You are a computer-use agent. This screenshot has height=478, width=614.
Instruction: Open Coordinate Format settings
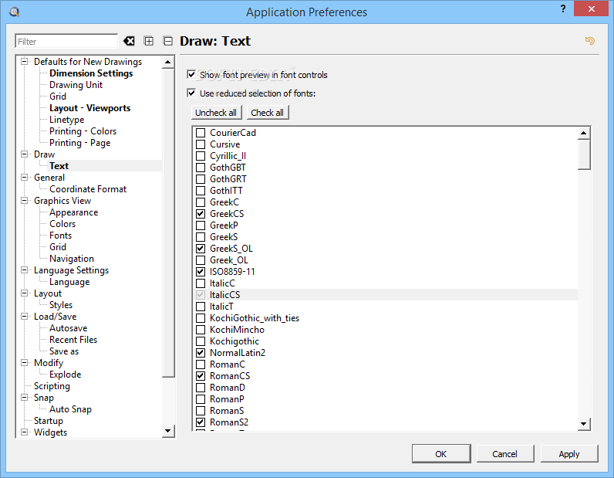[x=88, y=189]
